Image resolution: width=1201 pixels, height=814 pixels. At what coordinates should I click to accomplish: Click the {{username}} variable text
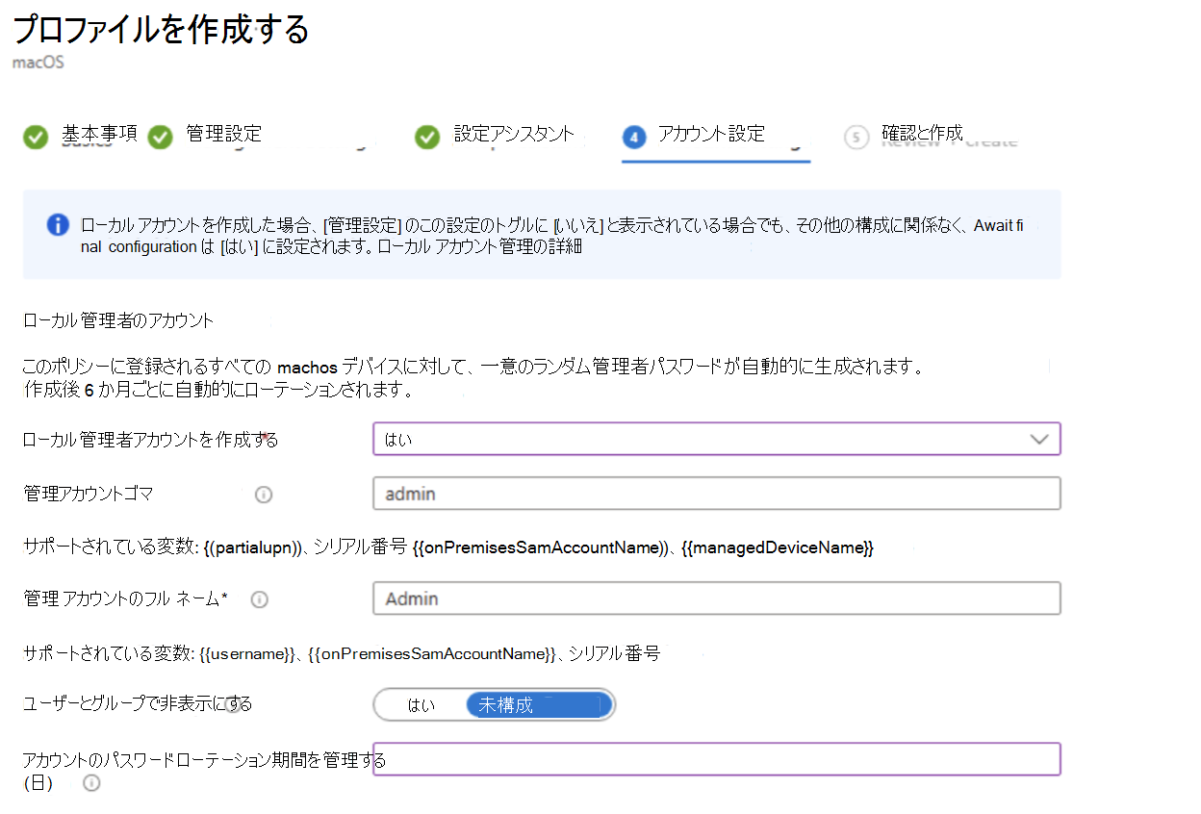coord(247,654)
